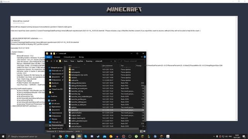Image resolution: width=248 pixels, height=139 pixels.
Task: Sort by the Розмір column header
Action: coord(139,66)
